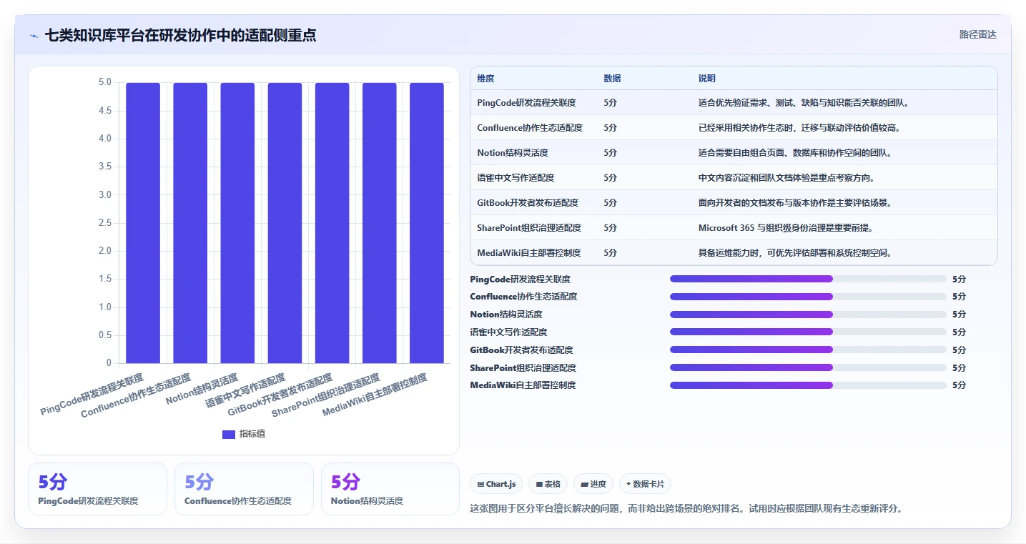Click the 说明 table column header
This screenshot has height=544, width=1026.
click(x=707, y=79)
